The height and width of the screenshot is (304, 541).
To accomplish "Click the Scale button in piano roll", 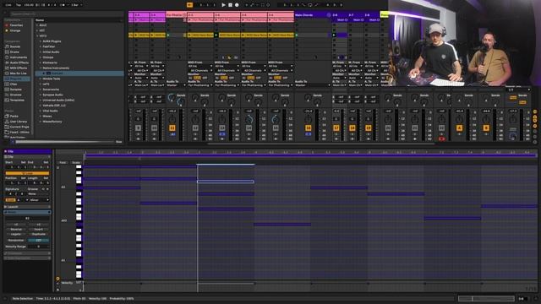I will (x=76, y=162).
